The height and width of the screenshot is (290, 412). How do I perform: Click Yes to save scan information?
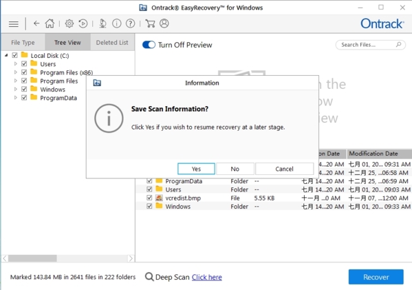point(196,169)
